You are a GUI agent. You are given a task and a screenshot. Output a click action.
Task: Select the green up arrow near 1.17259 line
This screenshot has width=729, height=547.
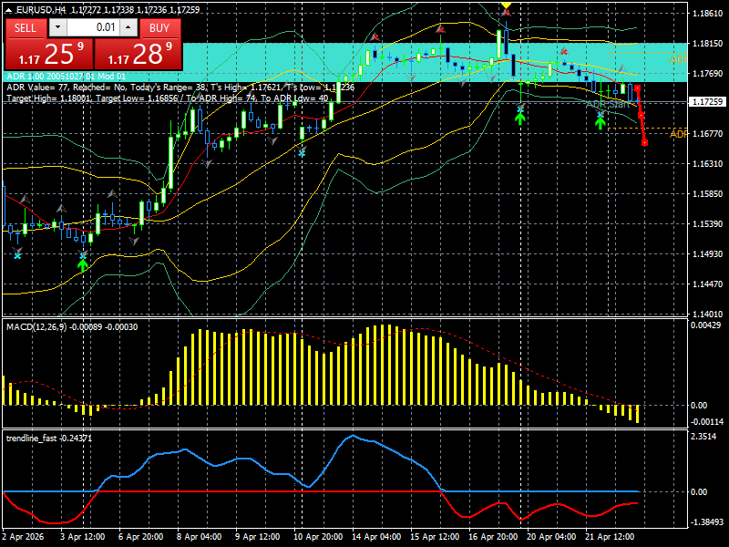point(519,119)
